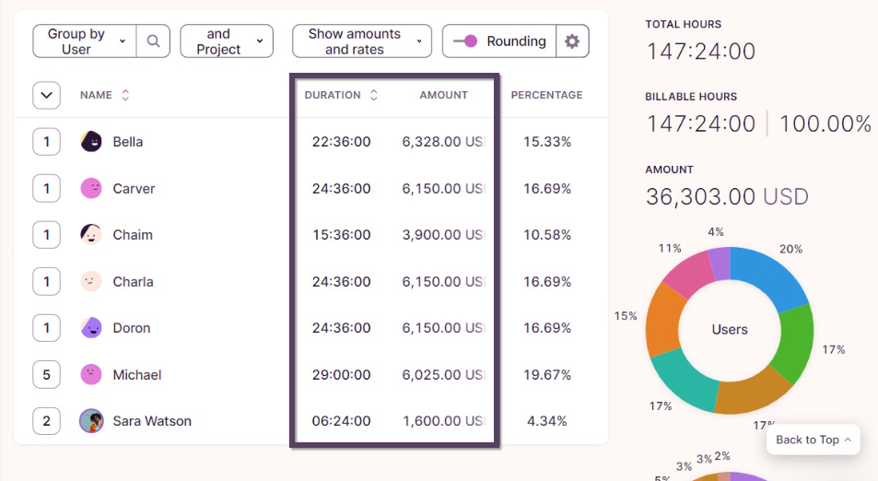The height and width of the screenshot is (481, 878).
Task: Expand all rows with header chevron
Action: pos(46,95)
